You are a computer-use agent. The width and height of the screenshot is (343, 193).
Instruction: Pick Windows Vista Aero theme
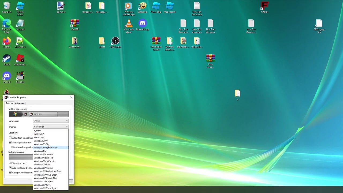[x=51, y=154]
